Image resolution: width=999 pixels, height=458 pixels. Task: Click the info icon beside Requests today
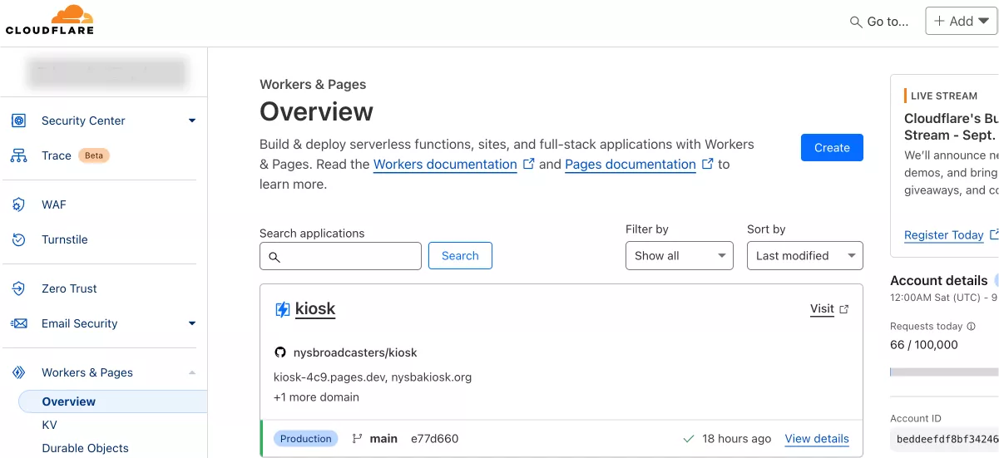pyautogui.click(x=971, y=327)
